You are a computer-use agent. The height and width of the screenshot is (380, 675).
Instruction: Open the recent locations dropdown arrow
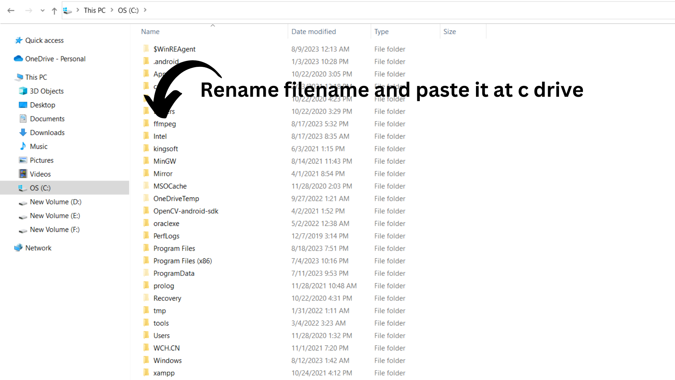tap(43, 11)
